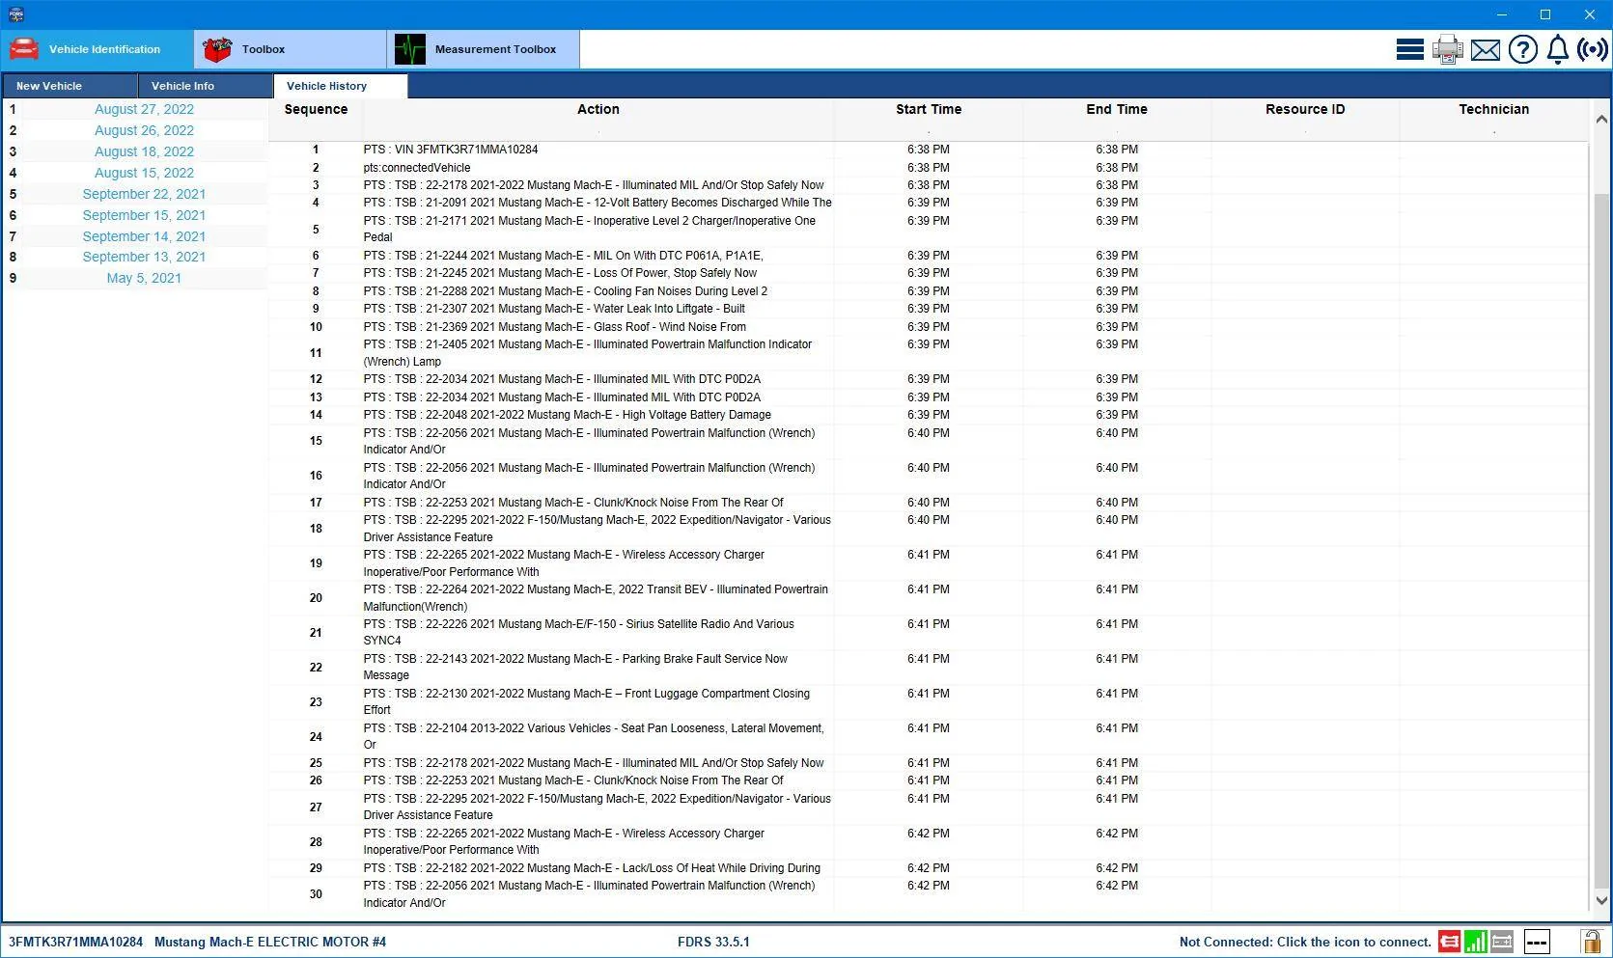Screen dimensions: 1613x958
Task: Click the vertical scrollbar thumb
Action: [1601, 540]
